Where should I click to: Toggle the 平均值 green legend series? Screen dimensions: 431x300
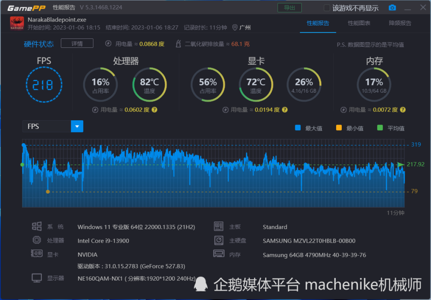coord(380,128)
